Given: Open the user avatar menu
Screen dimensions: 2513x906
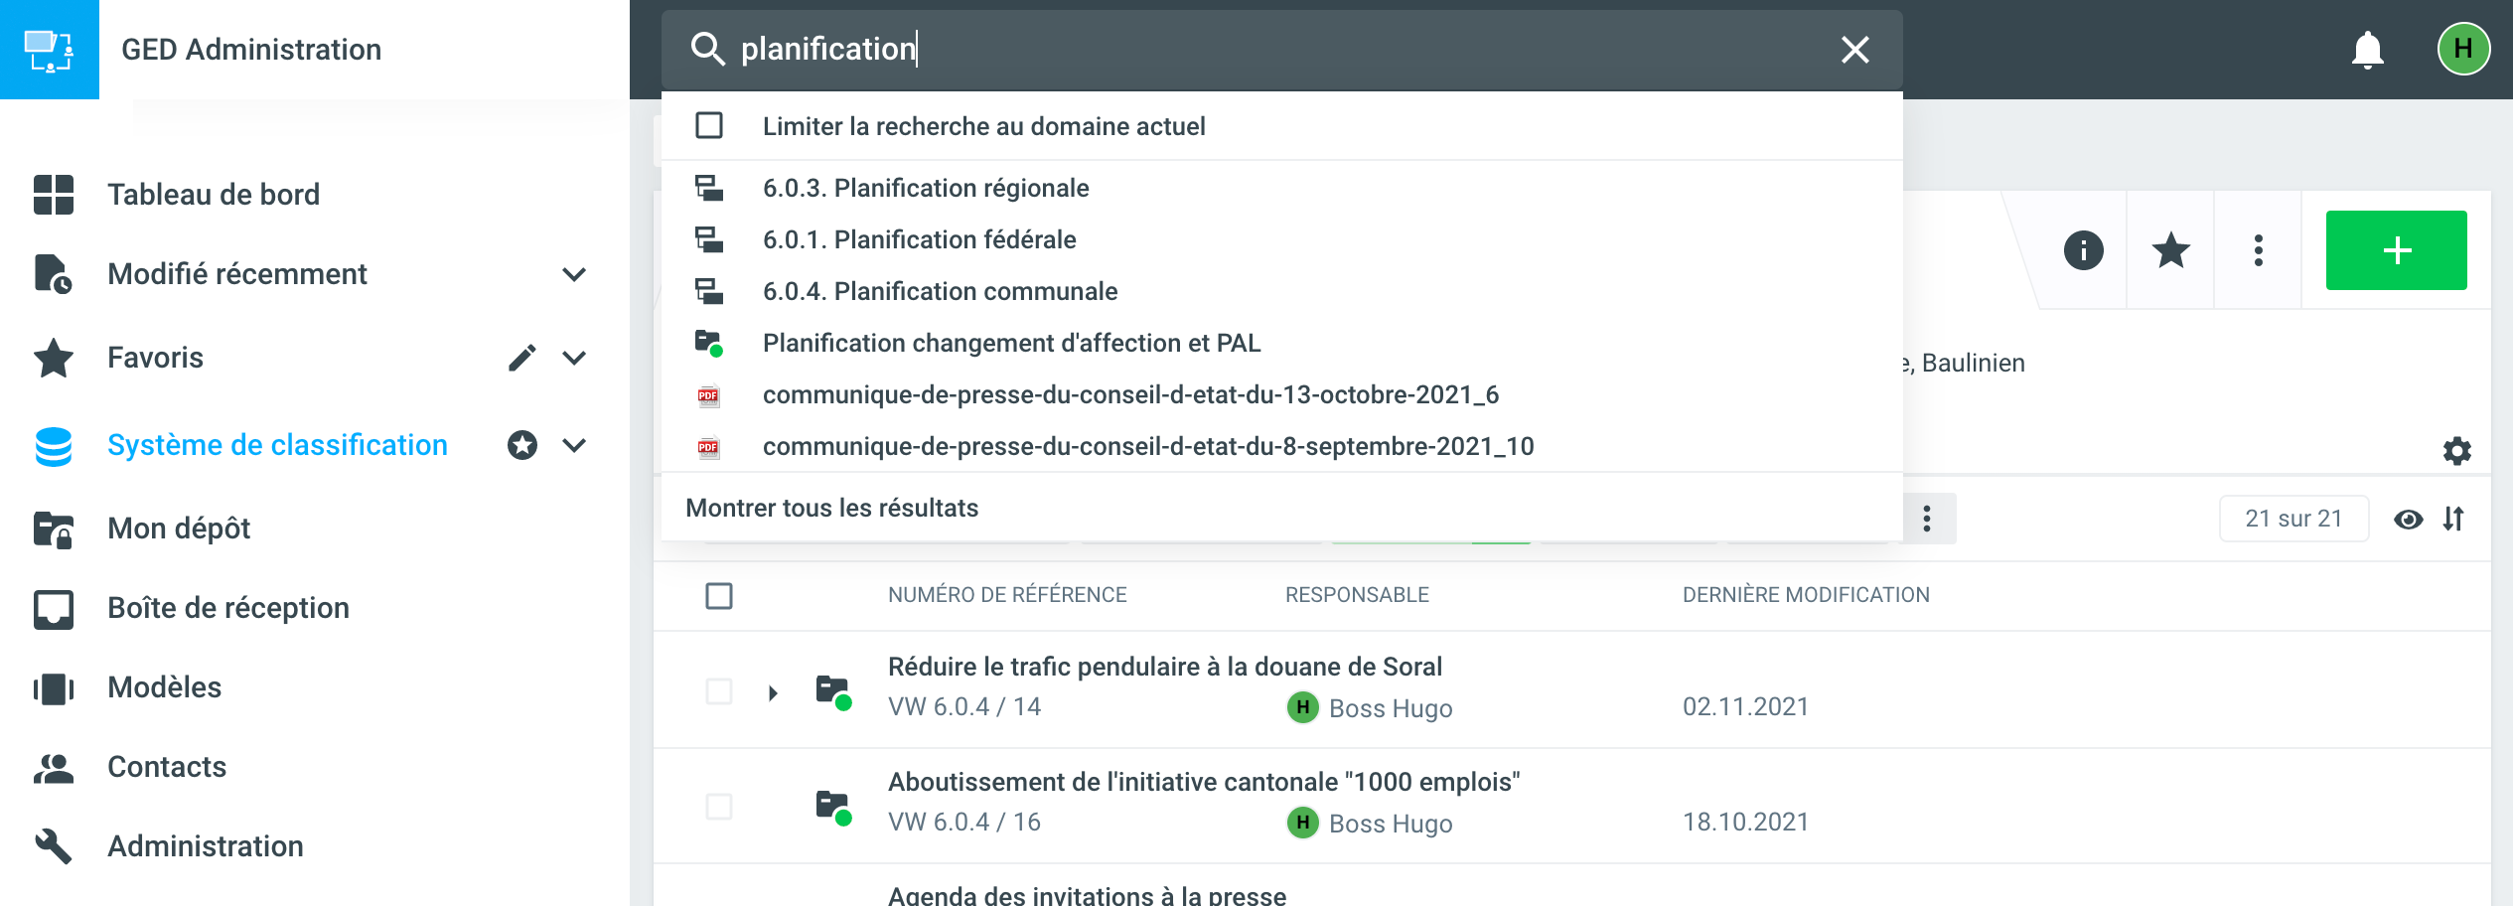Looking at the screenshot, I should [x=2463, y=50].
